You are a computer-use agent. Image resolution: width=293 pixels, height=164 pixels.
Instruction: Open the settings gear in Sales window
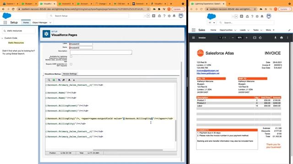[x=257, y=16]
